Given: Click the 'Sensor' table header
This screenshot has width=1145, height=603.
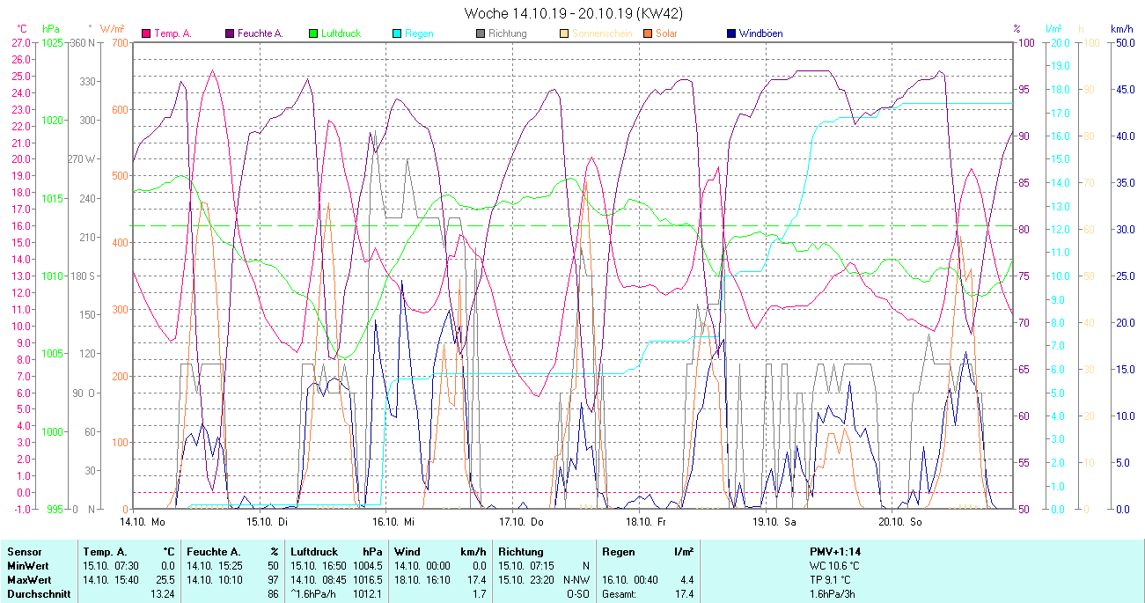Looking at the screenshot, I should pos(24,551).
